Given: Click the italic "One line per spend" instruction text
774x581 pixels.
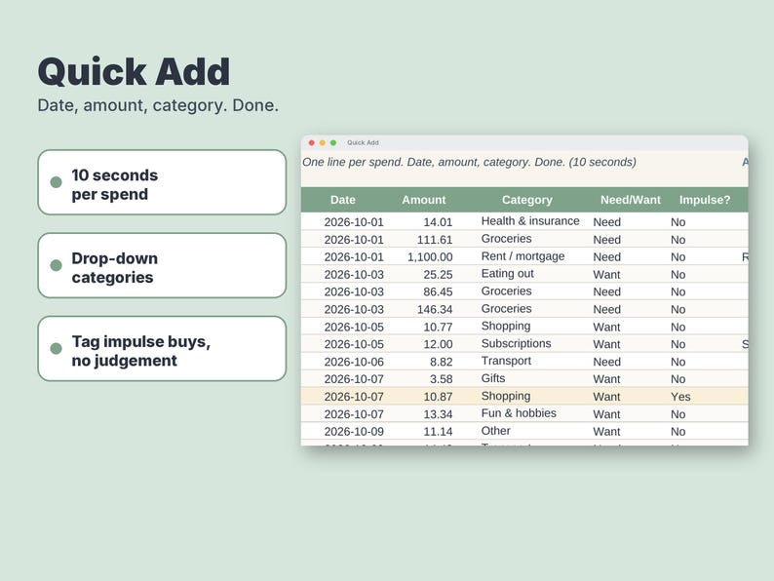Looking at the screenshot, I should pos(469,162).
